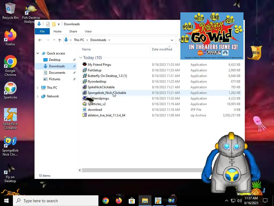This screenshot has width=274, height=206.
Task: Show hidden system tray icons
Action: (x=226, y=201)
